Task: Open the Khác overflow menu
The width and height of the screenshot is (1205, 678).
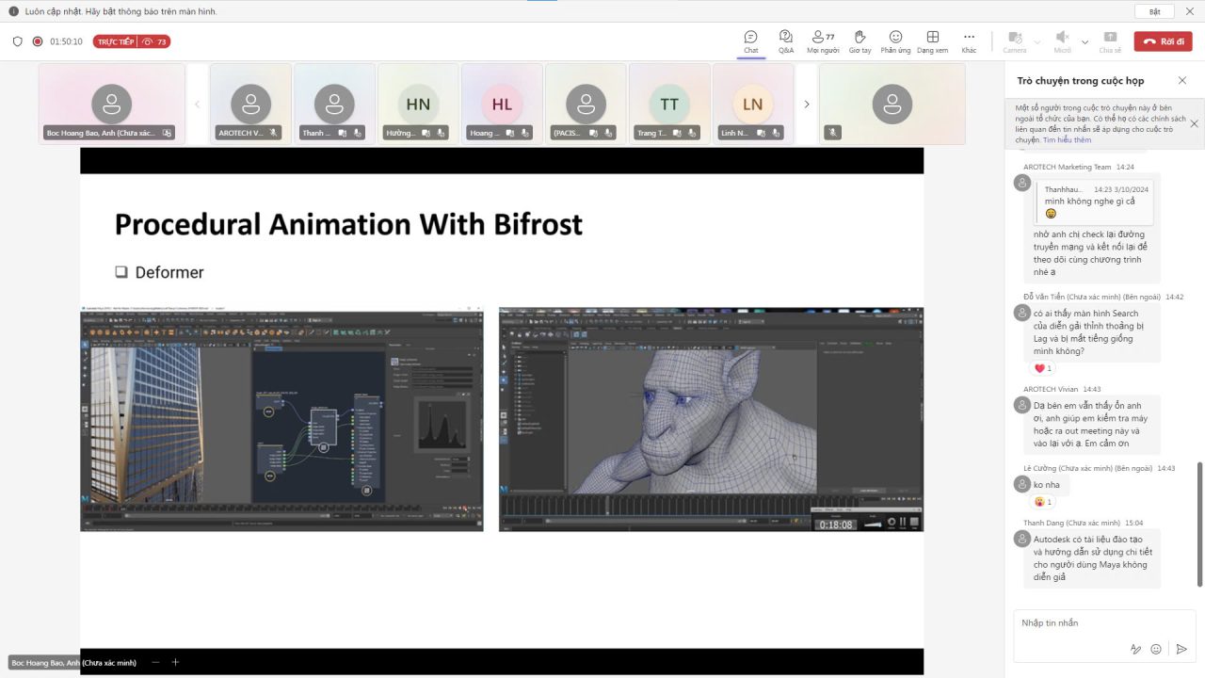Action: pyautogui.click(x=971, y=40)
